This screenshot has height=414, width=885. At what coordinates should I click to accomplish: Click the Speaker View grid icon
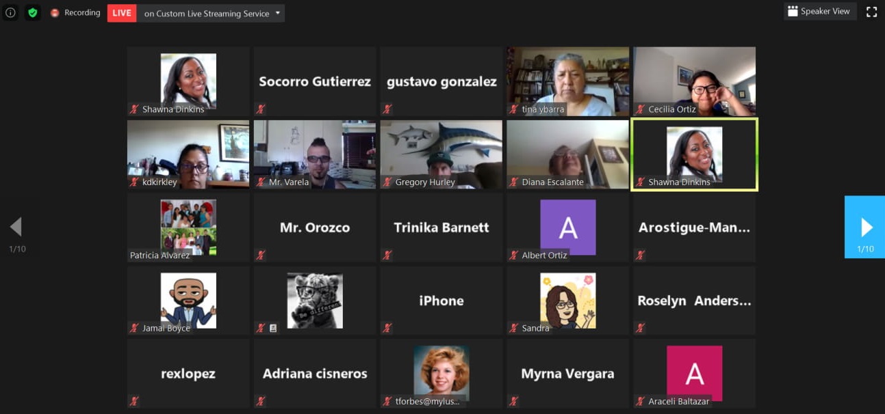[x=793, y=11]
